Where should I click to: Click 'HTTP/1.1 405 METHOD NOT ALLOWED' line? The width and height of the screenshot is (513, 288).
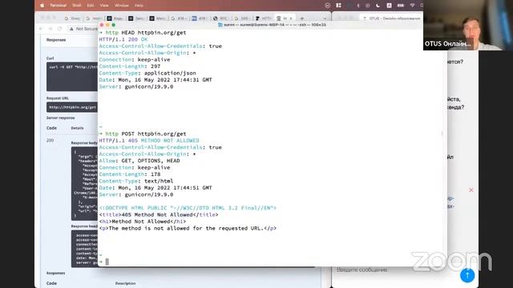pos(149,141)
